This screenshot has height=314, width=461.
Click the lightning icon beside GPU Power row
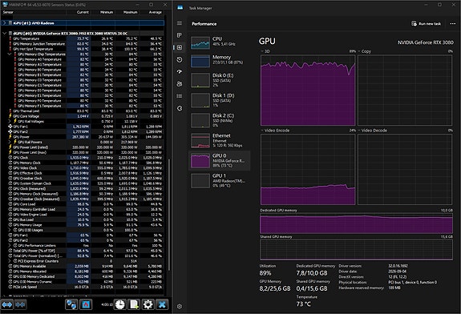tap(10, 137)
